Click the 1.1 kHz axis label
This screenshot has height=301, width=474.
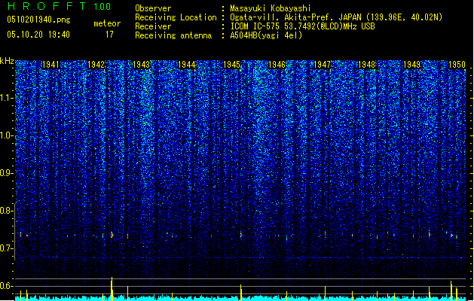coord(6,98)
